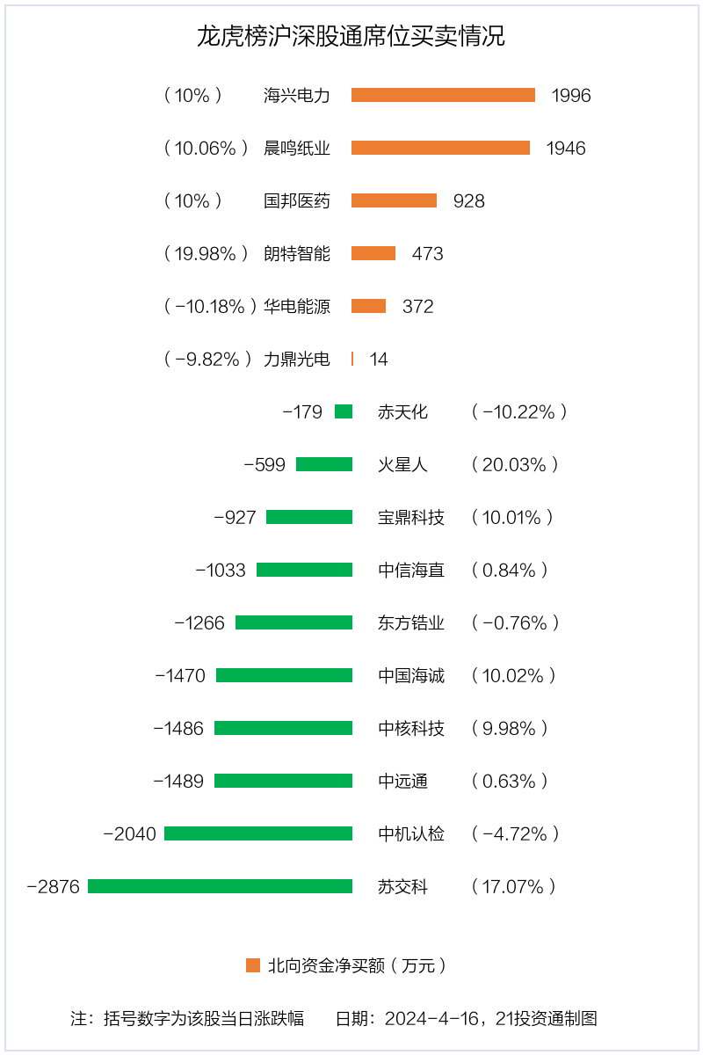Select the 晨鸣纸业 orange bar
This screenshot has width=703, height=1055.
coord(440,148)
